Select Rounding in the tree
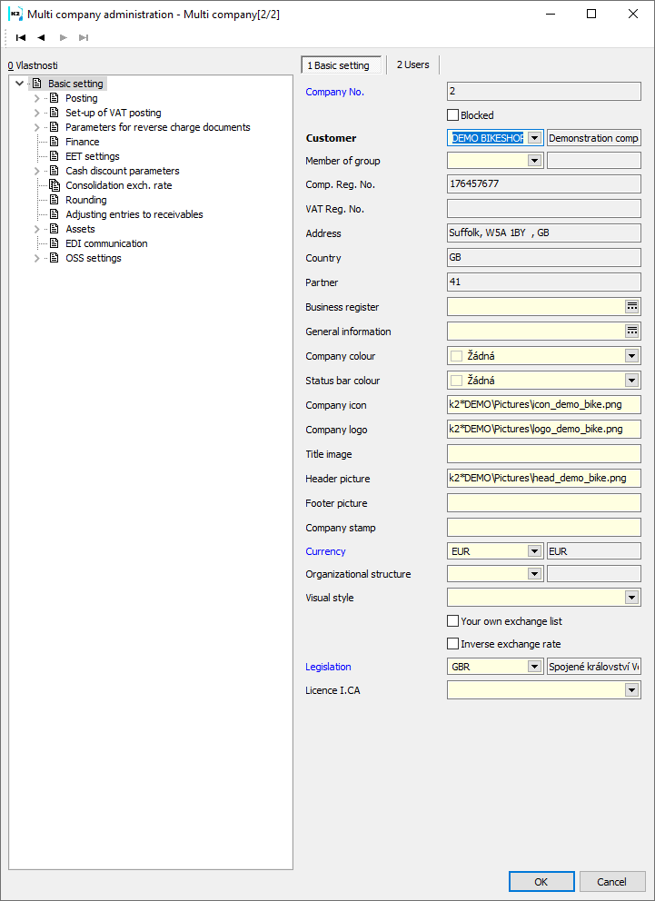 [85, 200]
